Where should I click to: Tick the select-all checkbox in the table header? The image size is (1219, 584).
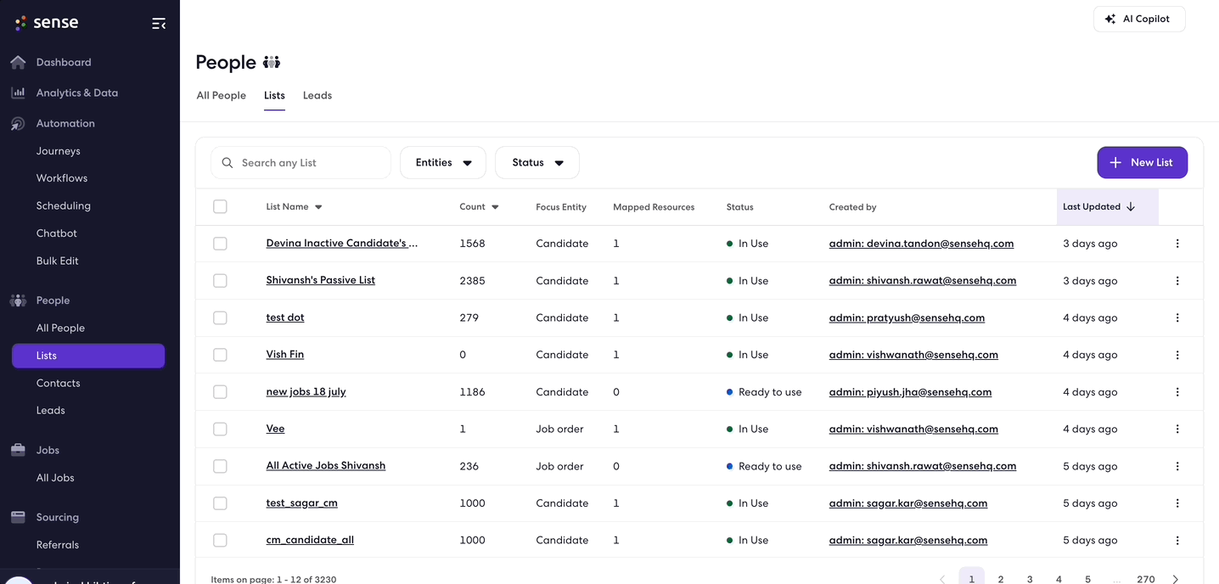pyautogui.click(x=220, y=206)
